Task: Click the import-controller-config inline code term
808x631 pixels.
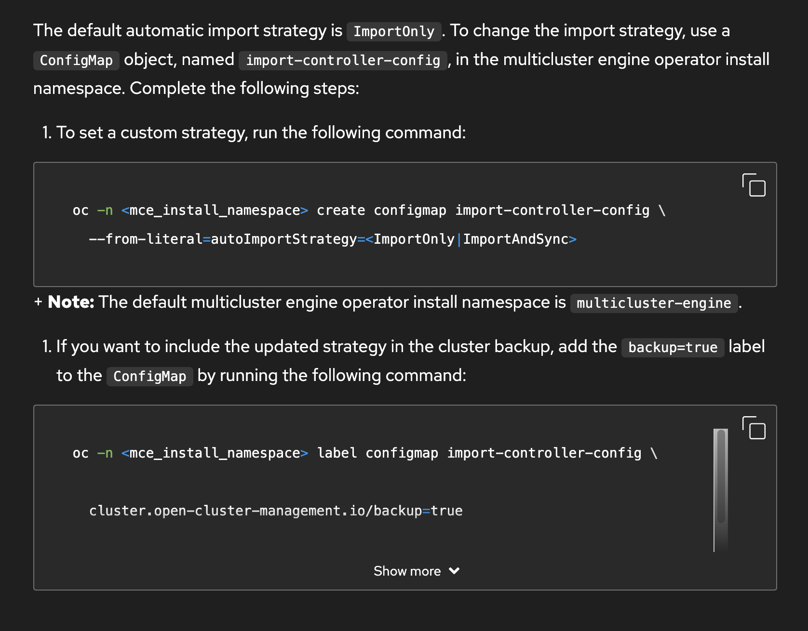Action: [343, 61]
